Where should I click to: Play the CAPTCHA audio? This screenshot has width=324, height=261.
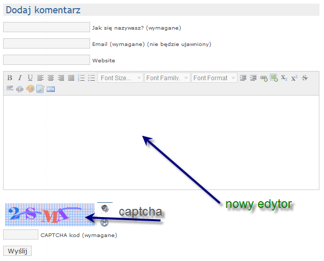tap(104, 208)
